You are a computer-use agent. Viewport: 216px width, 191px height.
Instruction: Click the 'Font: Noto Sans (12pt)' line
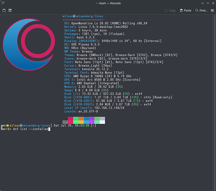coord(114,62)
